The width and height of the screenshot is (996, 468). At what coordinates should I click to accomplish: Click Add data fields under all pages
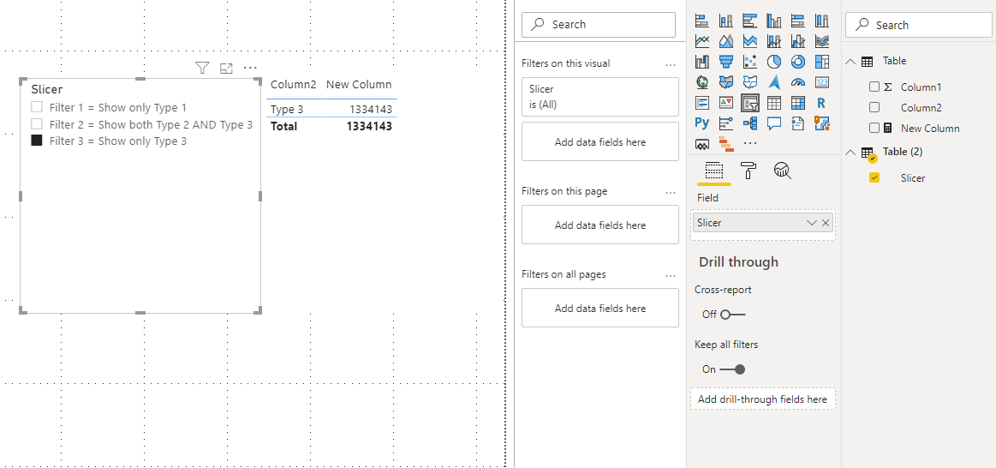600,309
